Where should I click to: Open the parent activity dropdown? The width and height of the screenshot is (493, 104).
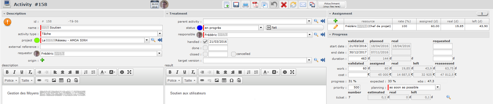click(x=309, y=21)
